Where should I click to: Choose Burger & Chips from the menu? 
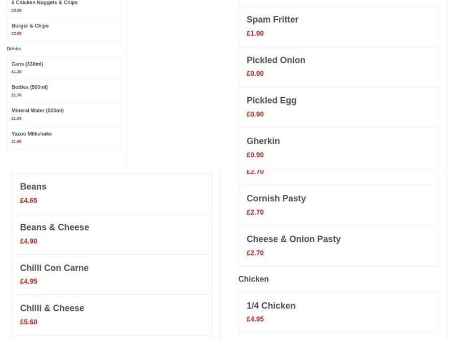[x=30, y=26]
